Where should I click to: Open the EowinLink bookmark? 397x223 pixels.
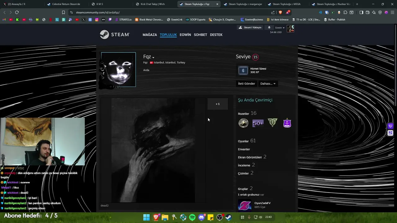click(x=175, y=20)
